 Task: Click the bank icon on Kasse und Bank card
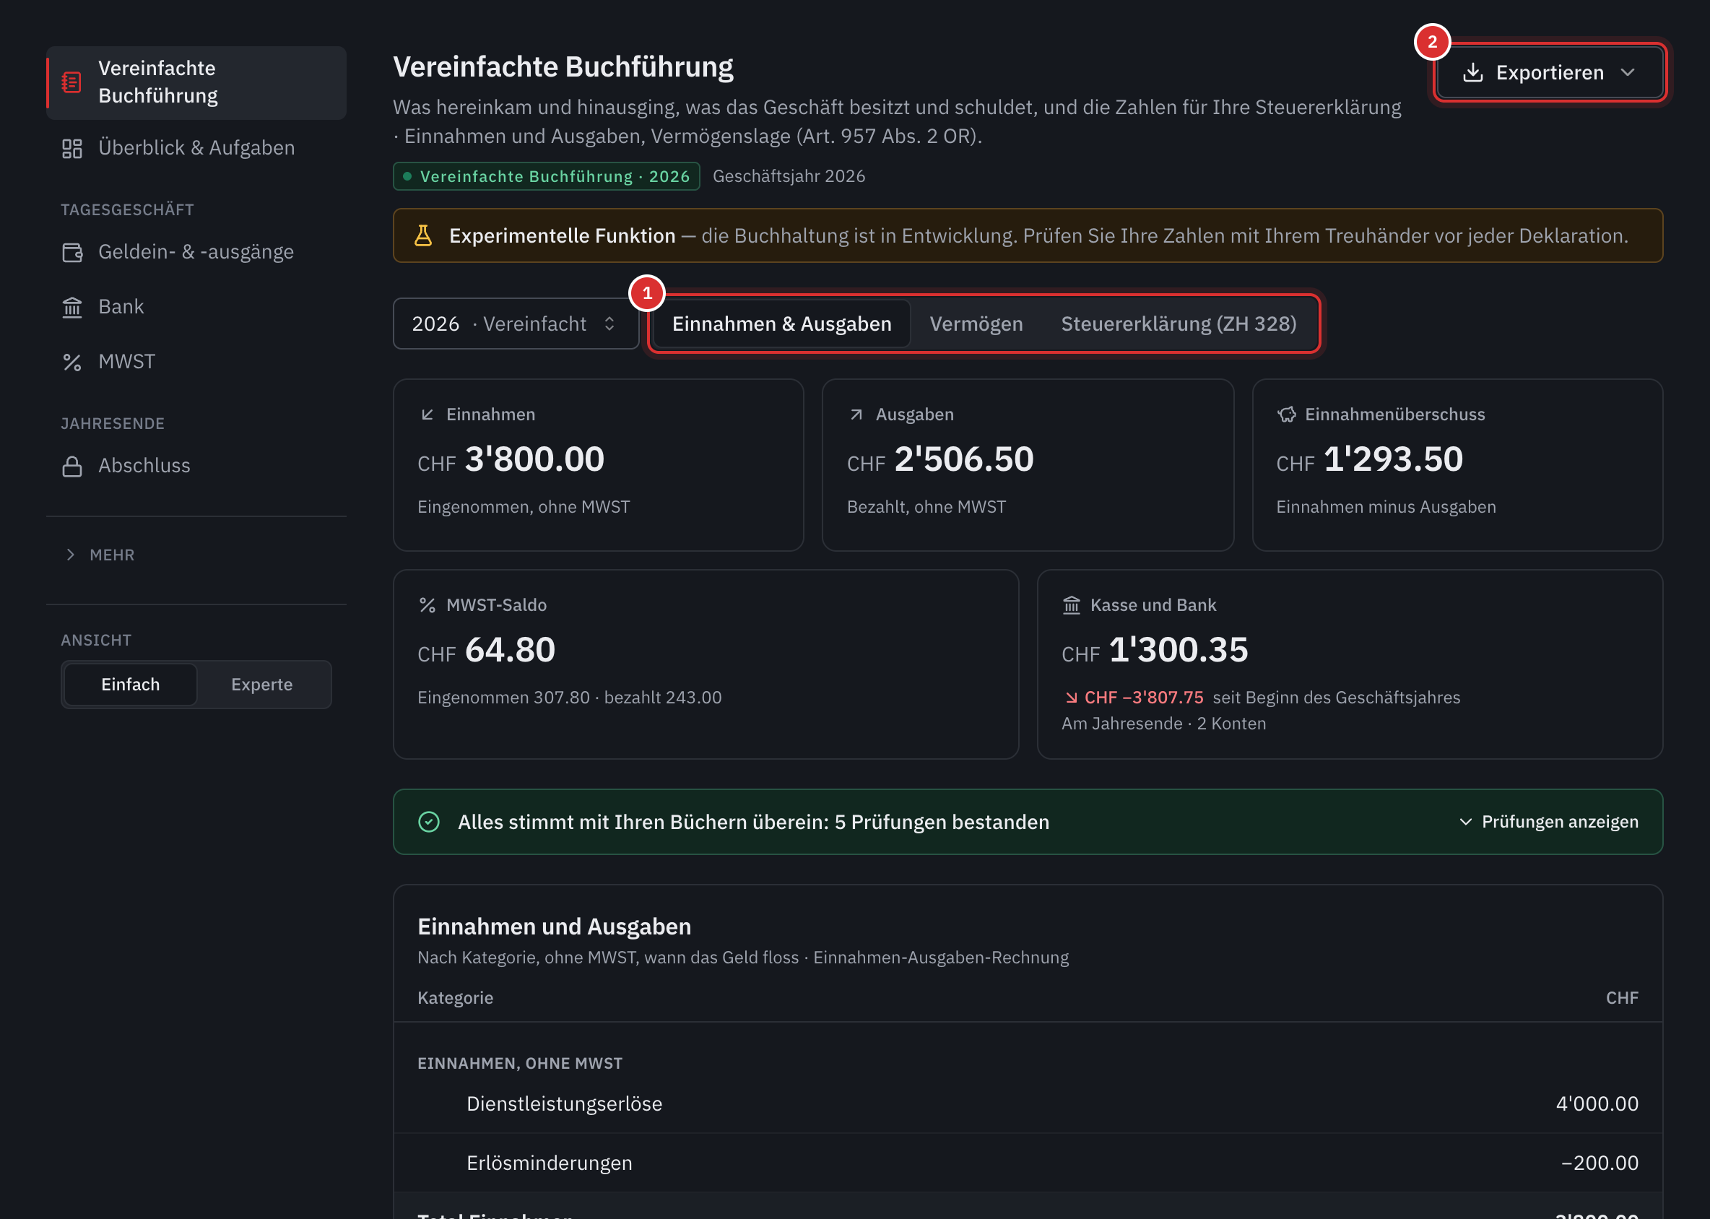pos(1071,605)
